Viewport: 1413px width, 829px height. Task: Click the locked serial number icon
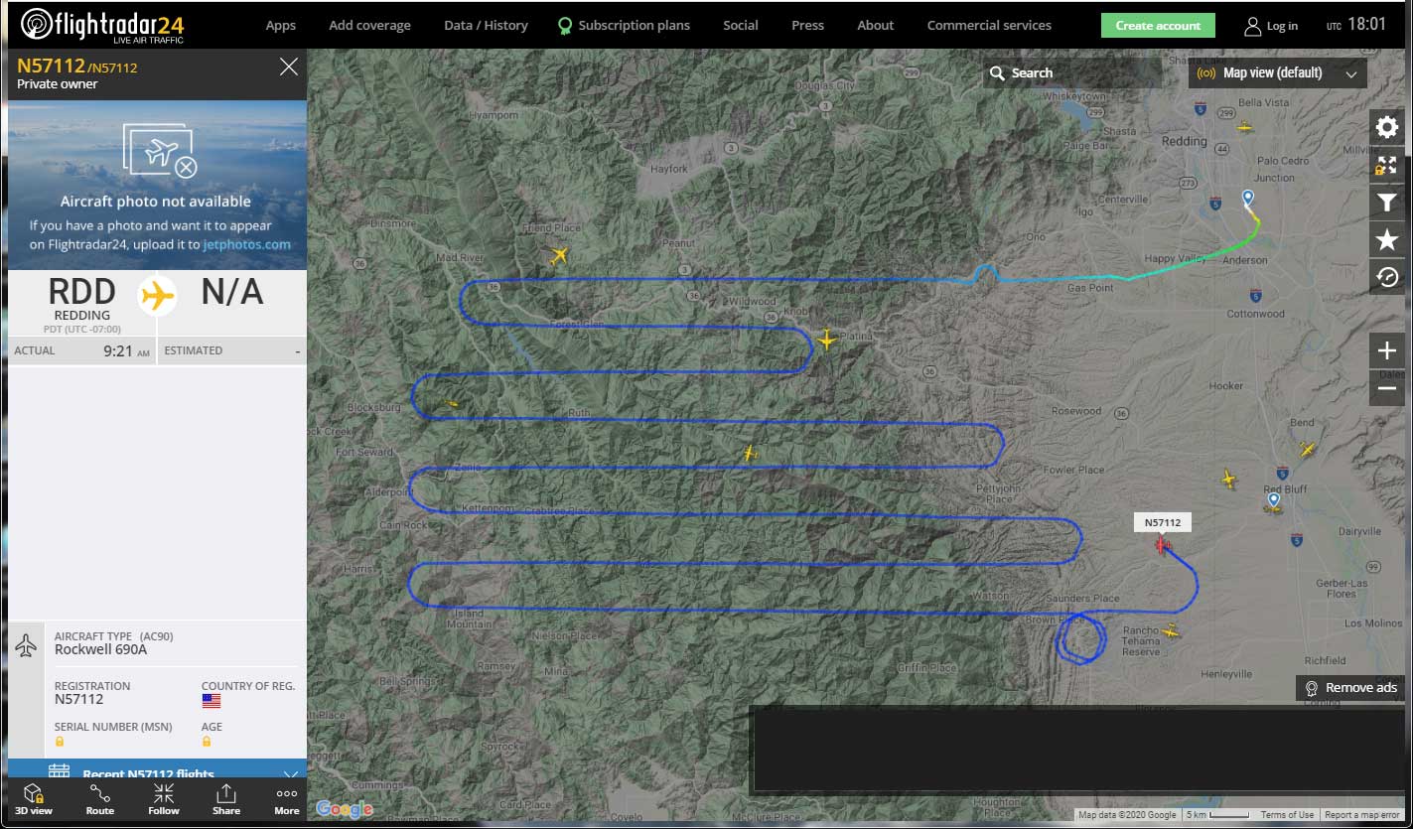point(60,742)
